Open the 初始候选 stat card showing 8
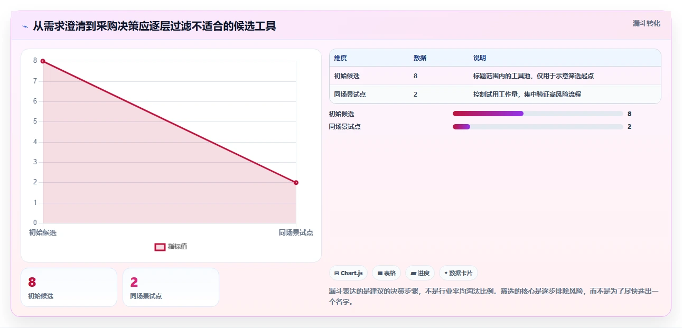 pos(69,287)
